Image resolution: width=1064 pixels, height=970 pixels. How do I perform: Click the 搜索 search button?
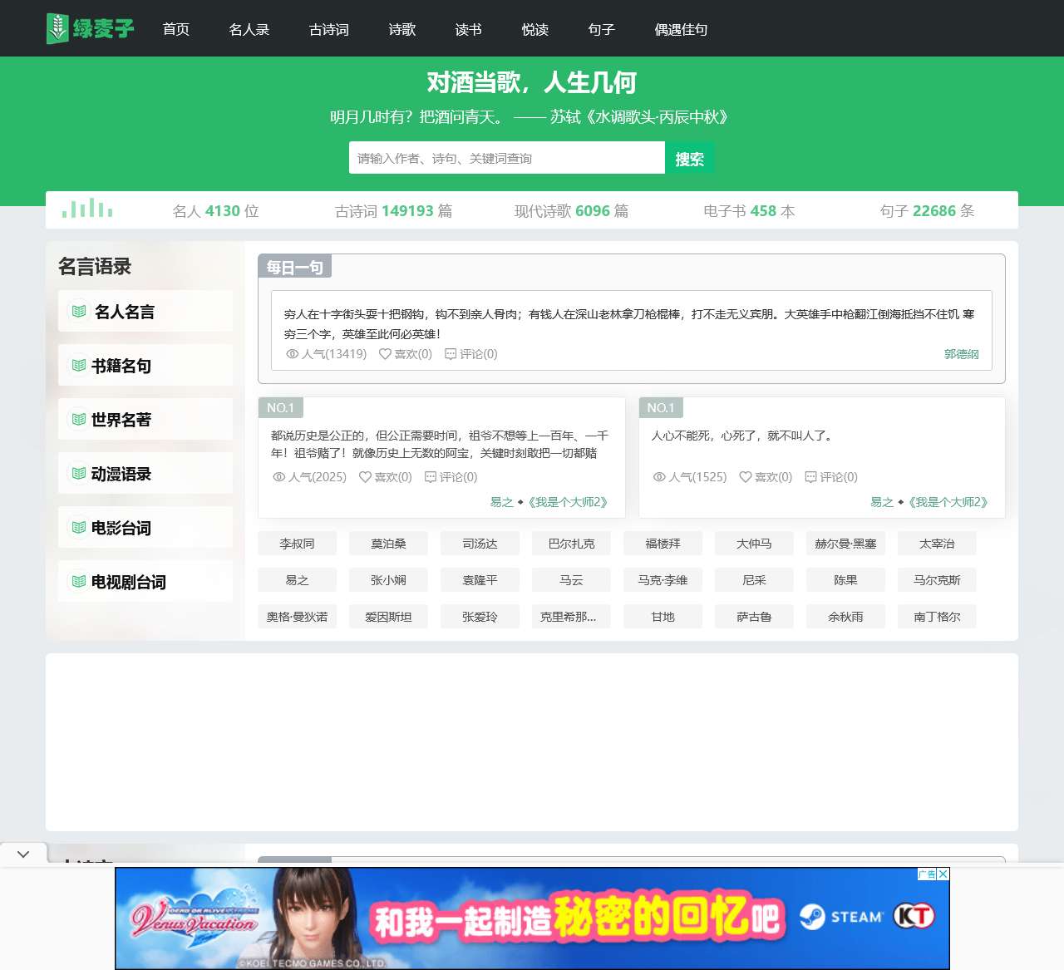tap(689, 158)
